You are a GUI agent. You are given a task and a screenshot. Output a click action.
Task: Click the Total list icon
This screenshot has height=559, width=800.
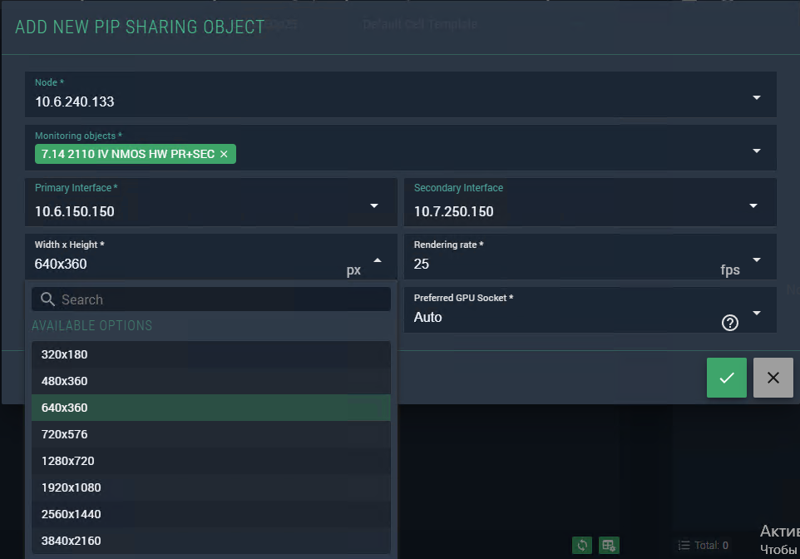[684, 546]
